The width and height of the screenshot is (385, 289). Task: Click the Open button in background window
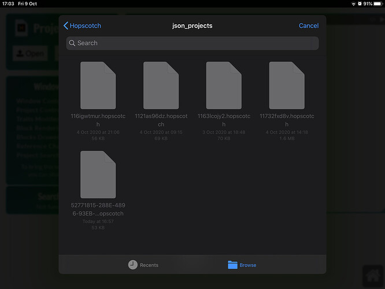pos(30,53)
